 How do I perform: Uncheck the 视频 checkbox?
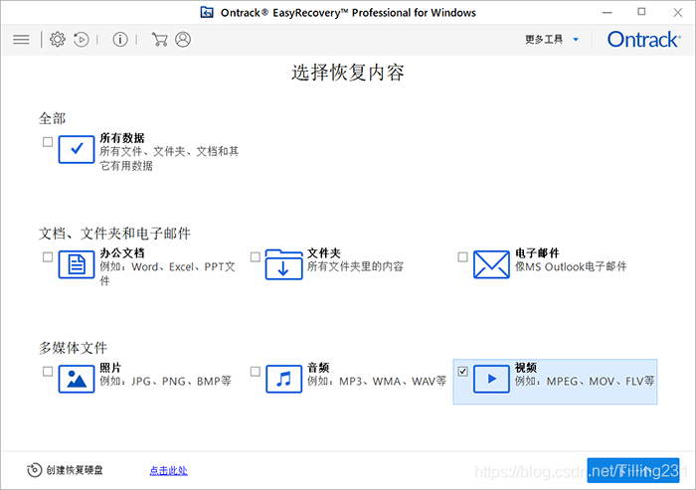[462, 372]
